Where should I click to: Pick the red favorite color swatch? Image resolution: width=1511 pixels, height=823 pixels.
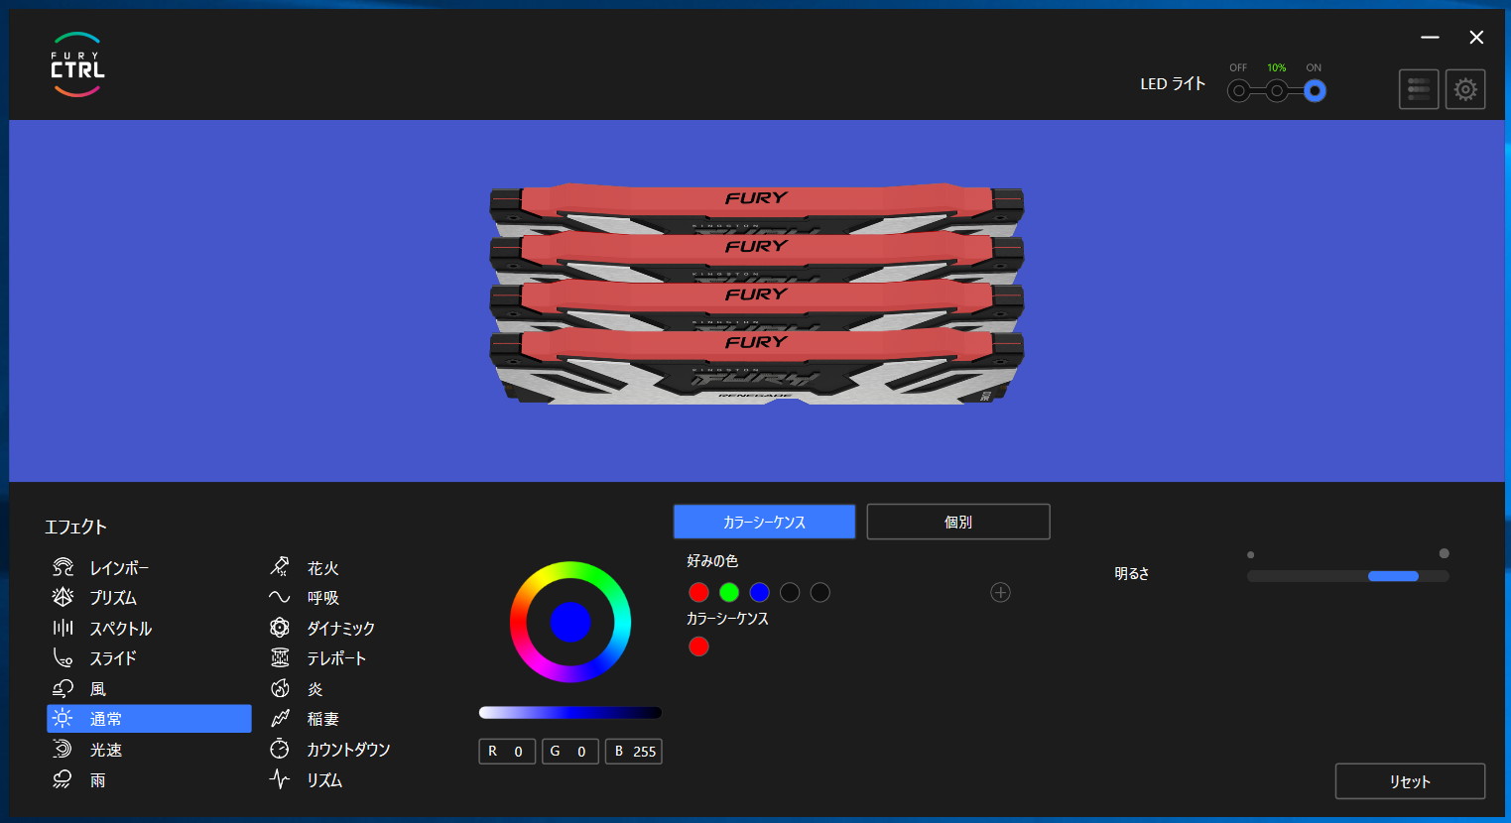point(698,592)
